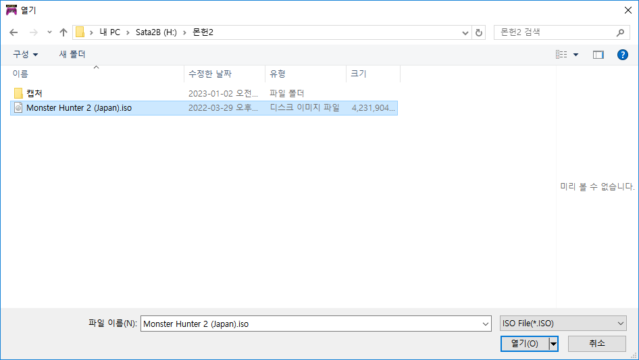
Task: Click '디스크 이미지 파일' type cell
Action: (305, 107)
